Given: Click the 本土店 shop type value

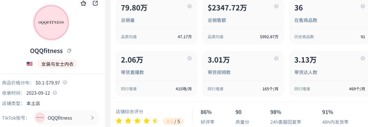Looking at the screenshot, I should click(x=33, y=103).
